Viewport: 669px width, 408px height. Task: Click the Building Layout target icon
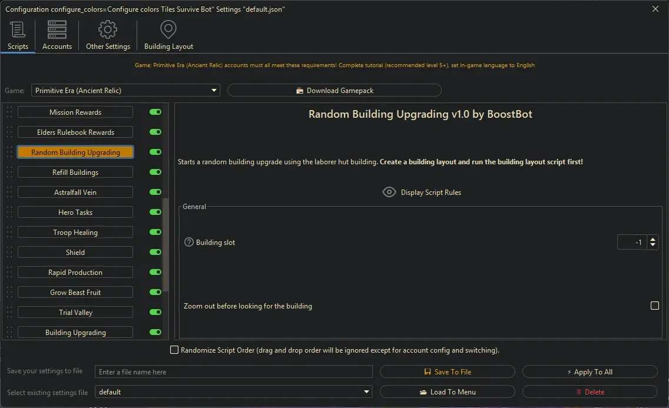coord(168,29)
